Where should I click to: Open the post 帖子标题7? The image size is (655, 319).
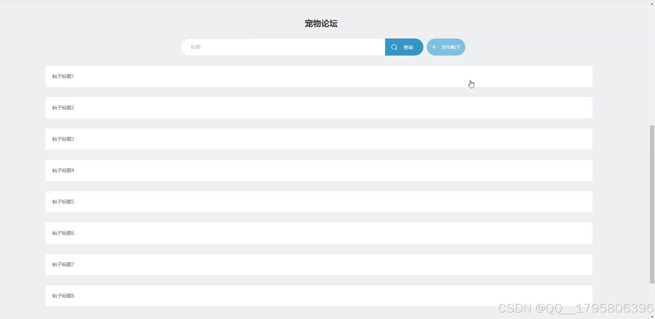(x=319, y=264)
